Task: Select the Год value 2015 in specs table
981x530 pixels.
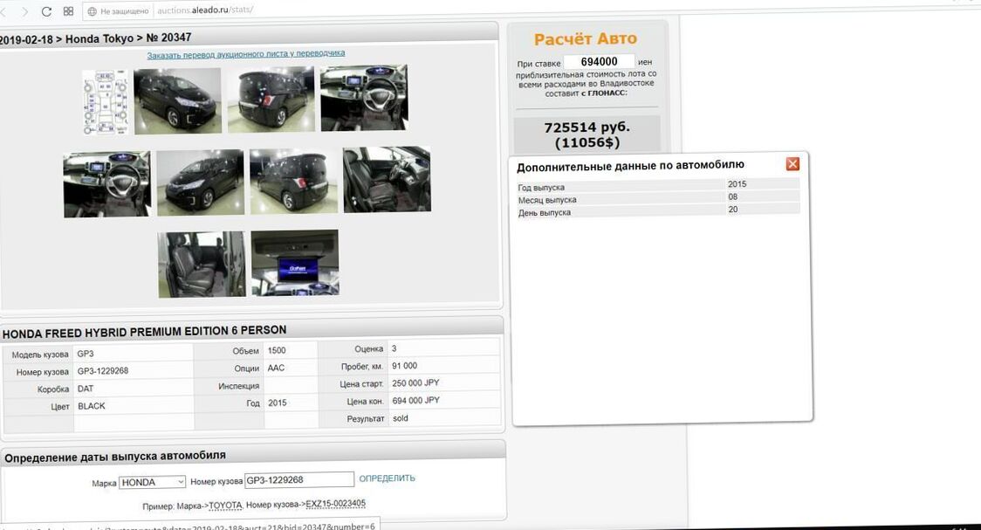Action: (278, 403)
